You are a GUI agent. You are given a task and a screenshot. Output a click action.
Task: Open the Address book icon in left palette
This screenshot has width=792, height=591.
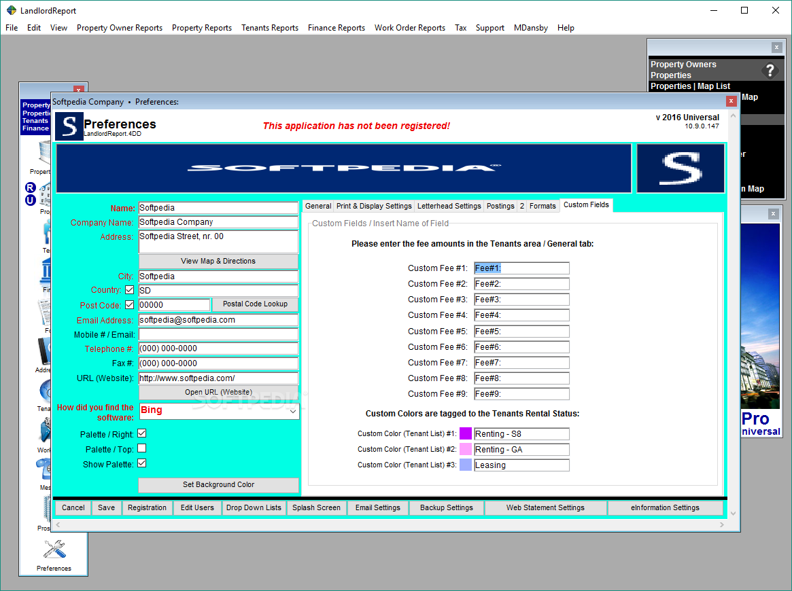tap(44, 351)
